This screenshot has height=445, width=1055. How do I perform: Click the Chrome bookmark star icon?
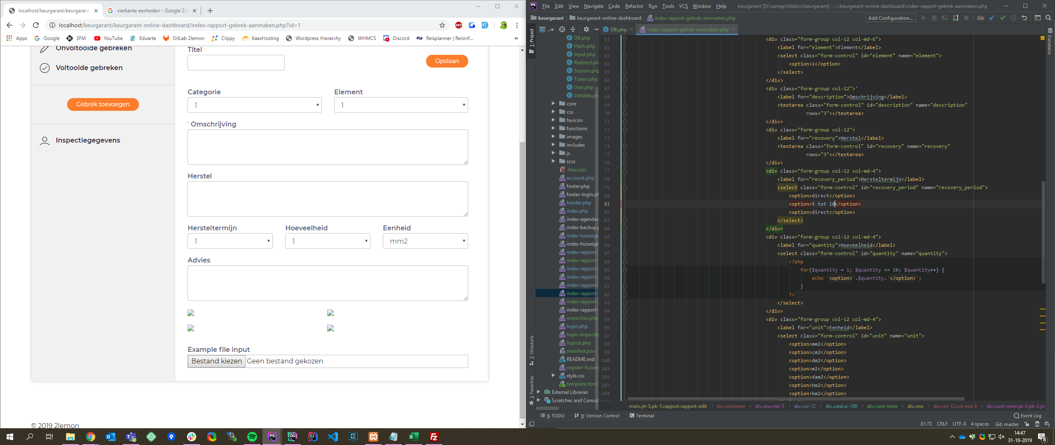coord(442,25)
